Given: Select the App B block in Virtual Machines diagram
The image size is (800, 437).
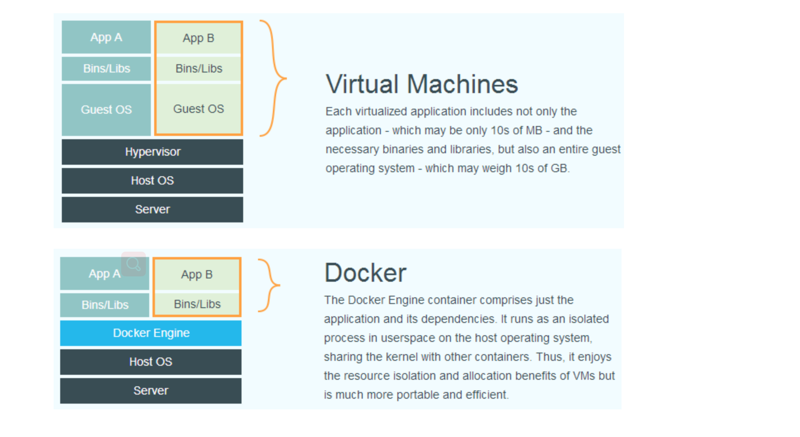Looking at the screenshot, I should pyautogui.click(x=198, y=38).
